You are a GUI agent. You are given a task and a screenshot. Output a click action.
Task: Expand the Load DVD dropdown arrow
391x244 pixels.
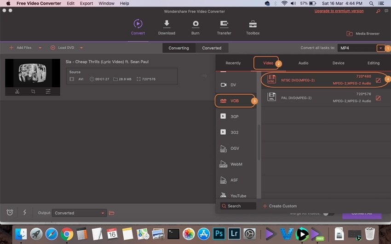point(81,48)
